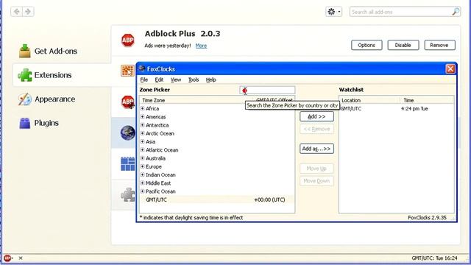Click the Appearance paint palette icon
The width and height of the screenshot is (471, 265).
[x=24, y=99]
